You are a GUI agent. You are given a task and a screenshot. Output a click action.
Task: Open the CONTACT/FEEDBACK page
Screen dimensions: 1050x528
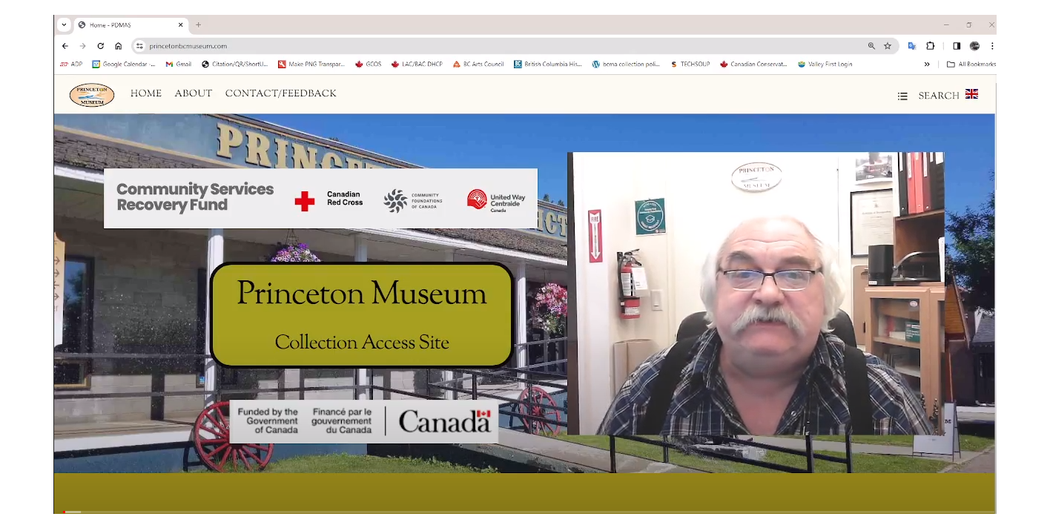point(280,93)
